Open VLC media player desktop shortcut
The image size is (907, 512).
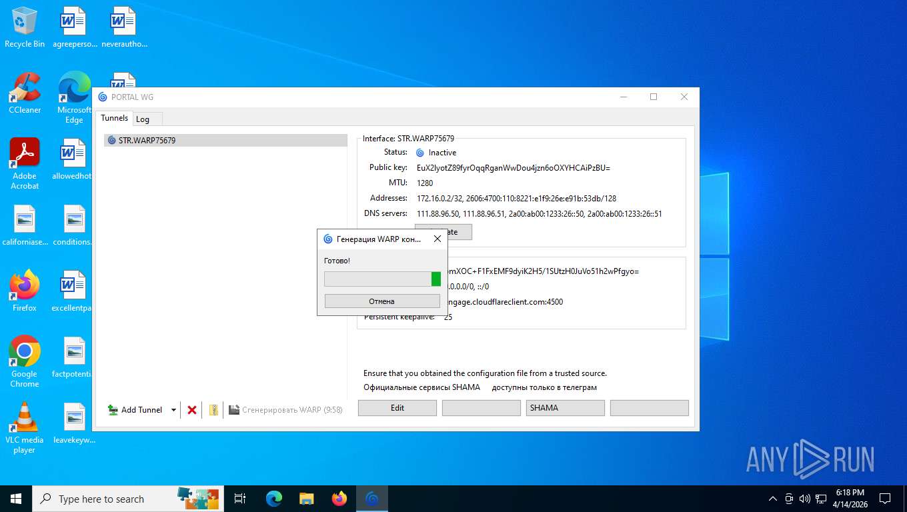click(x=25, y=428)
